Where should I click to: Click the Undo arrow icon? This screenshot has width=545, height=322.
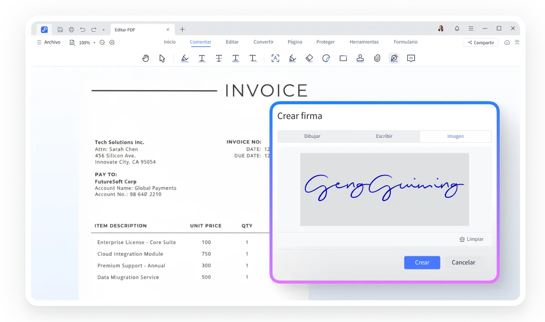click(x=82, y=29)
